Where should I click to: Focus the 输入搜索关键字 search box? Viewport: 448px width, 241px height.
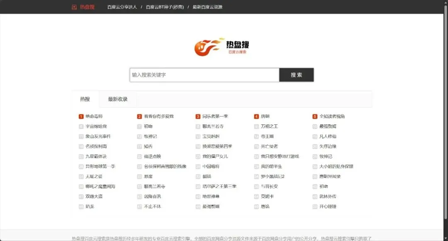tap(204, 75)
